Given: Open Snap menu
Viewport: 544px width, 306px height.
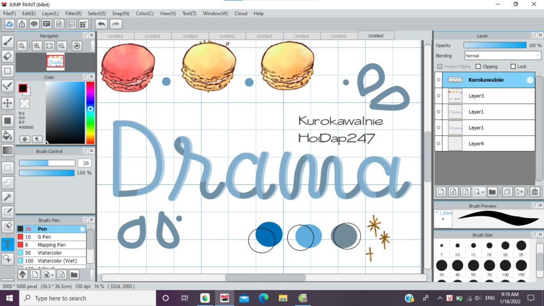Looking at the screenshot, I should click(121, 13).
